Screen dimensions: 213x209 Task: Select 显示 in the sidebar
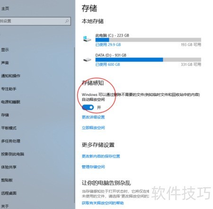pos(5,50)
